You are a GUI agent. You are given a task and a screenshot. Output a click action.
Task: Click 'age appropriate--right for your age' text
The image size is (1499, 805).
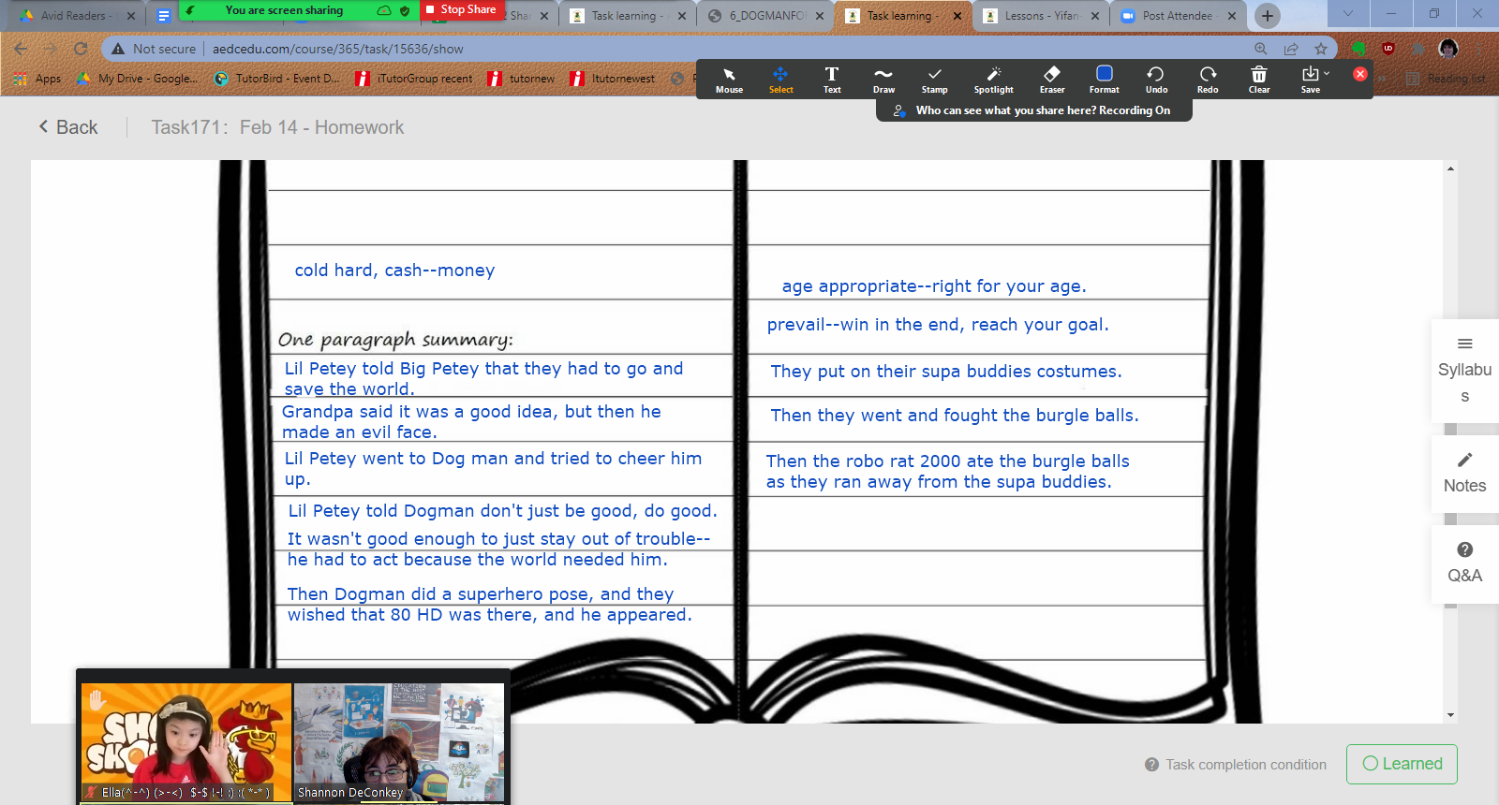coord(934,286)
